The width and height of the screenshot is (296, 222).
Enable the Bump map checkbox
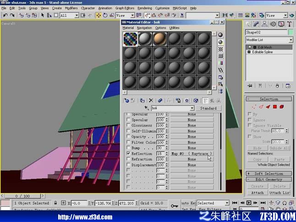[x=128, y=148]
